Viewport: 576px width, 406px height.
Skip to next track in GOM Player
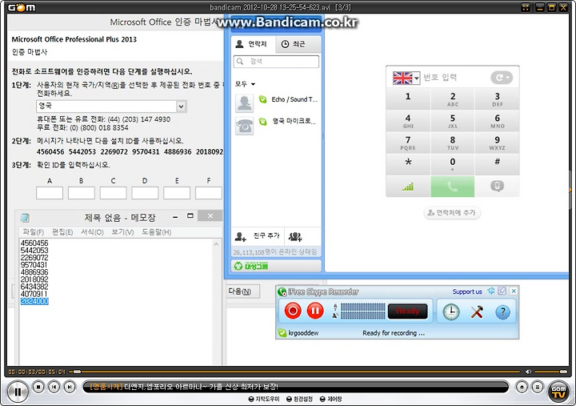(69, 387)
